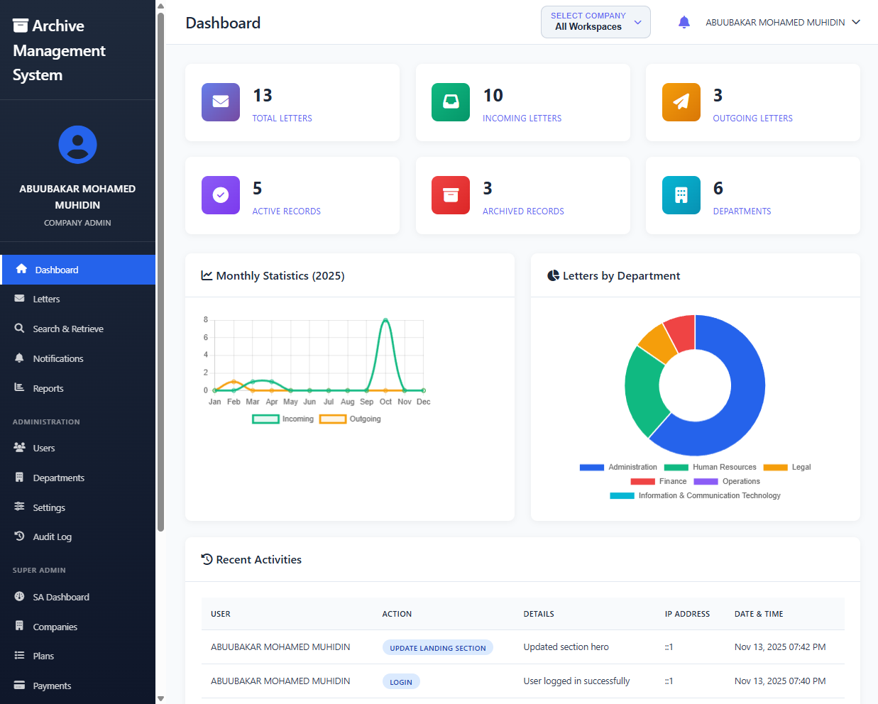Expand the Abuubakar Mohamed Muhidin user menu
The width and height of the screenshot is (878, 704).
775,23
